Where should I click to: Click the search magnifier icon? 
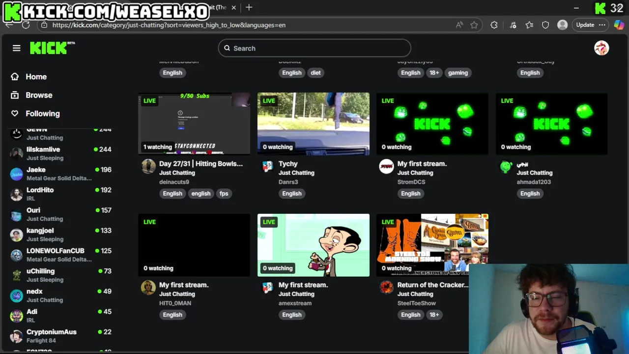[x=227, y=48]
